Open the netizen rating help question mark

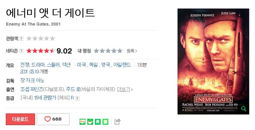tap(21, 51)
